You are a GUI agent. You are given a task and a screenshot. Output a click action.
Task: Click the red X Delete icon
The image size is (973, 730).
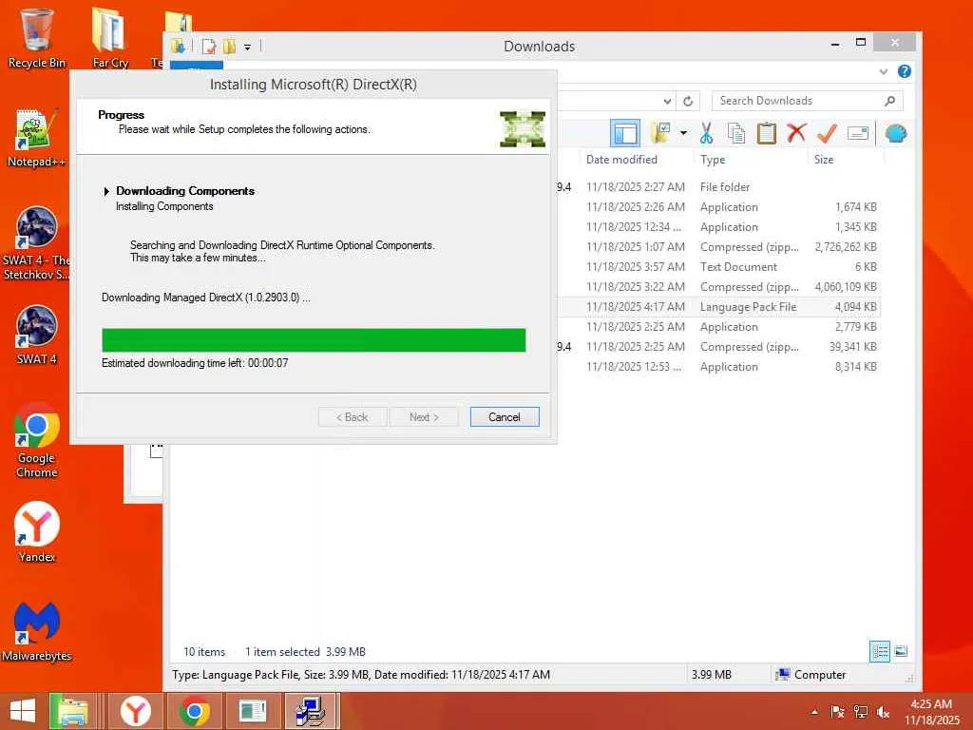pos(796,132)
